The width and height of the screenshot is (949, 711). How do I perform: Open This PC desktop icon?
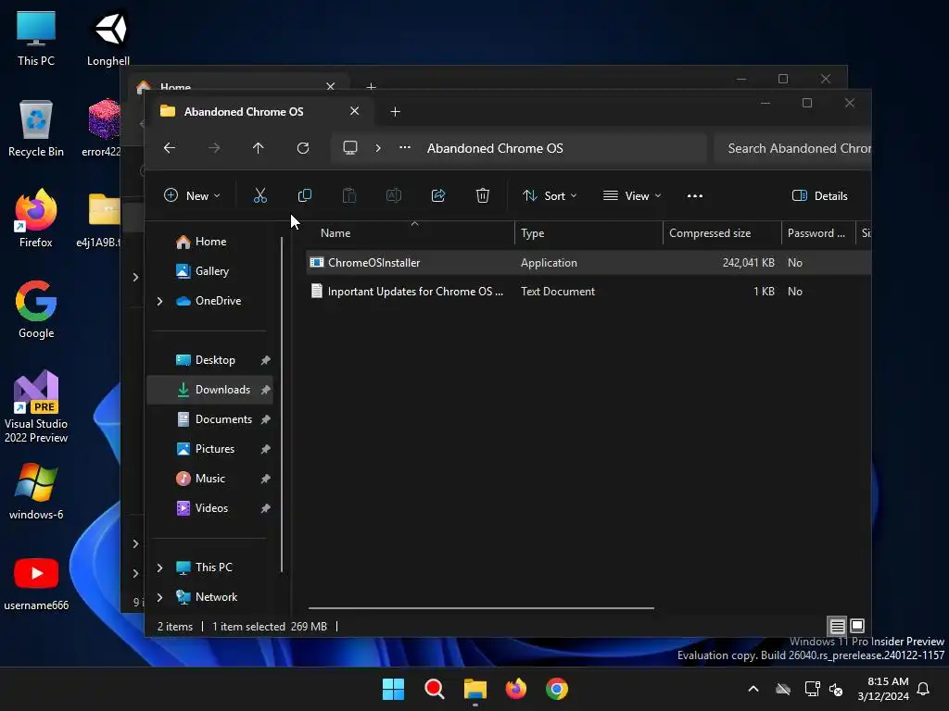pyautogui.click(x=36, y=39)
